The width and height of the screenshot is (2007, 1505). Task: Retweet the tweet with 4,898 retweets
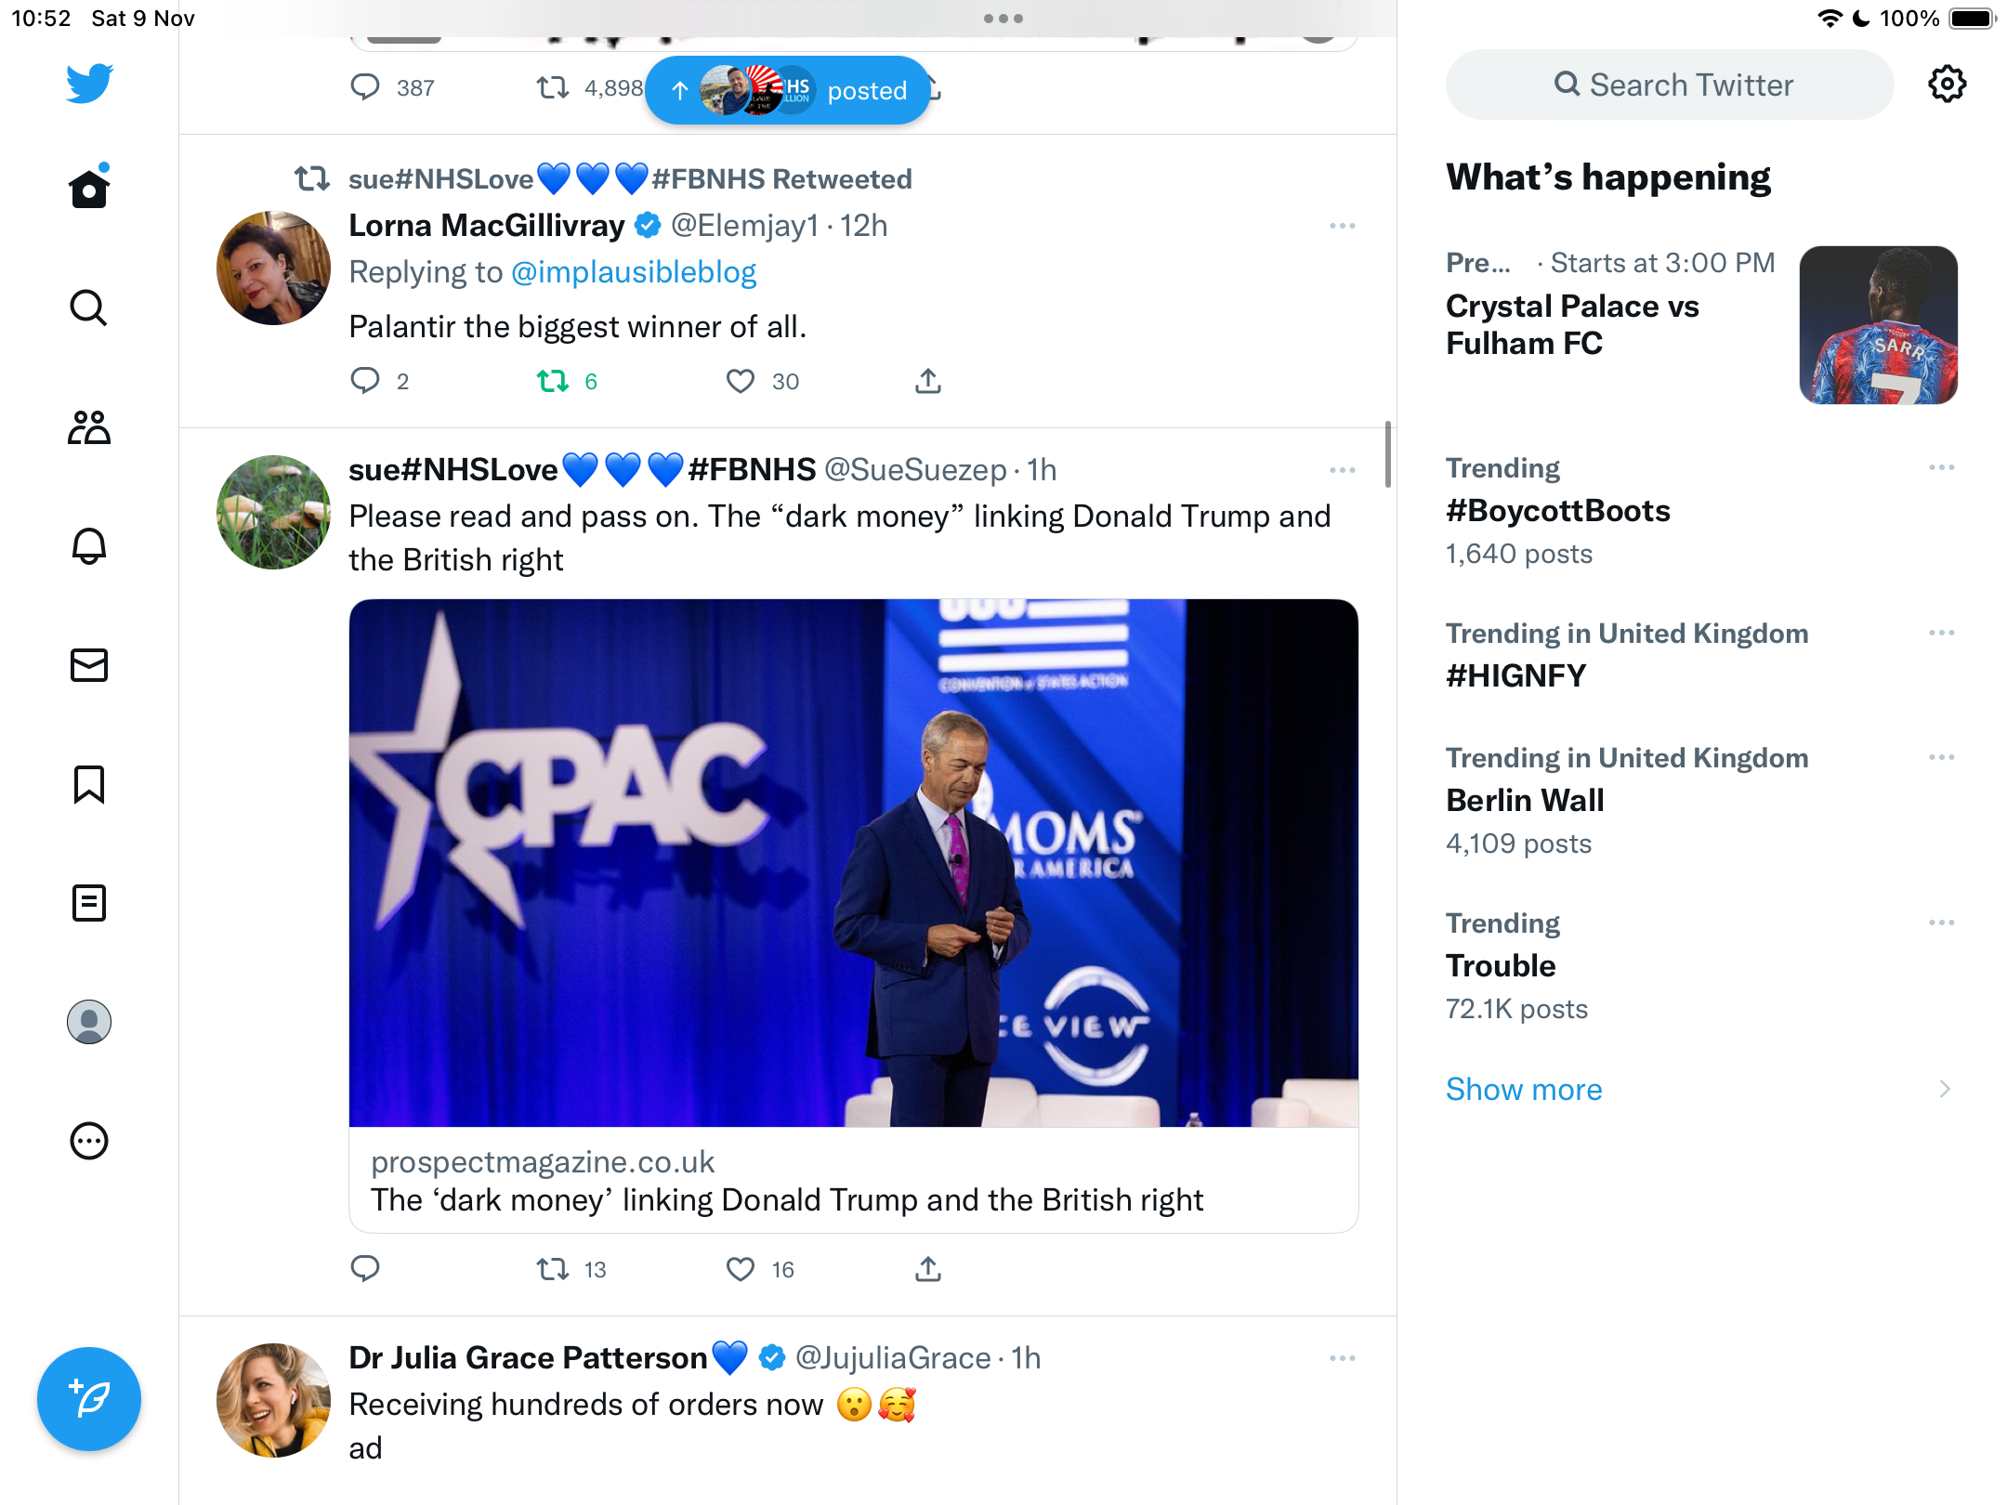(553, 87)
